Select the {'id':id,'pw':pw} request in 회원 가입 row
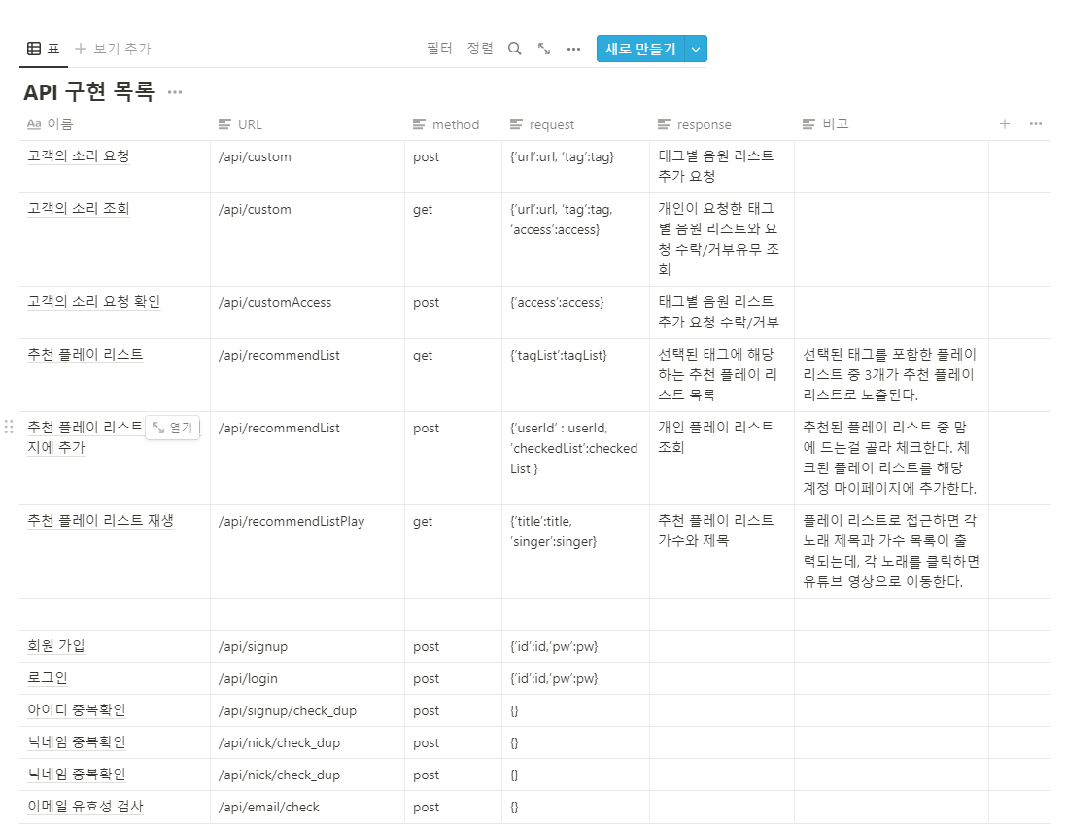Screen dimensions: 1066x827 [576, 646]
